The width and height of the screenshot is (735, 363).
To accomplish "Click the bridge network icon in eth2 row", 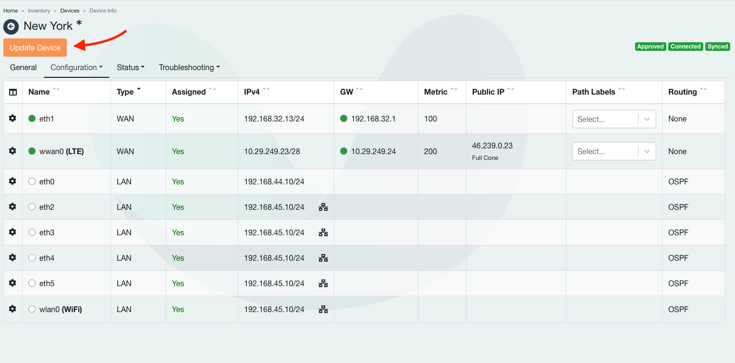I will point(323,207).
